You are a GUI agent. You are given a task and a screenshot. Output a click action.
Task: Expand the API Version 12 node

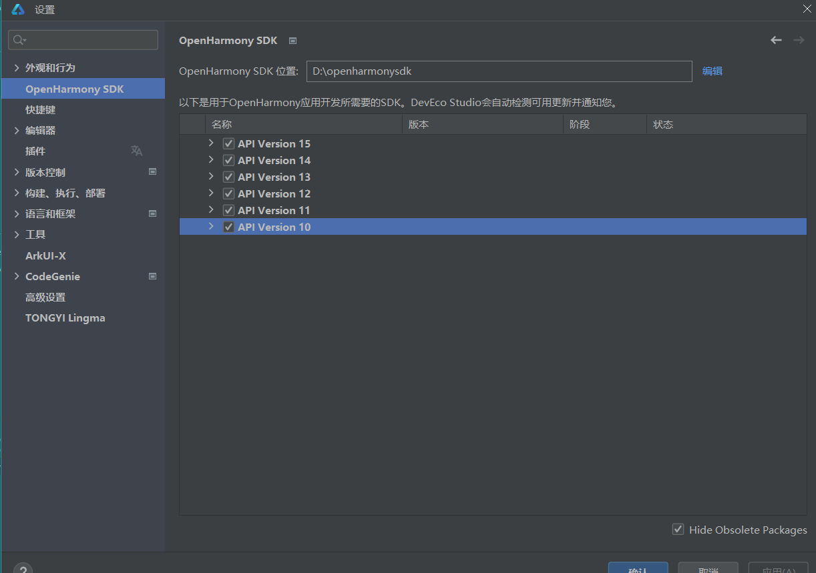[211, 193]
